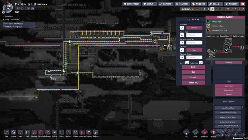This screenshot has width=248, height=140.
Task: Click the Paint button
Action: [194, 67]
